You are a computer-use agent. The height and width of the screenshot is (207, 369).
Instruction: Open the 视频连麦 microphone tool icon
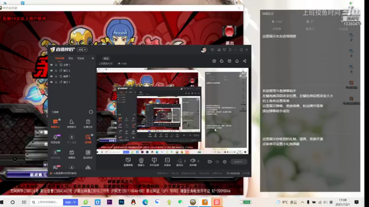[x=55, y=139]
